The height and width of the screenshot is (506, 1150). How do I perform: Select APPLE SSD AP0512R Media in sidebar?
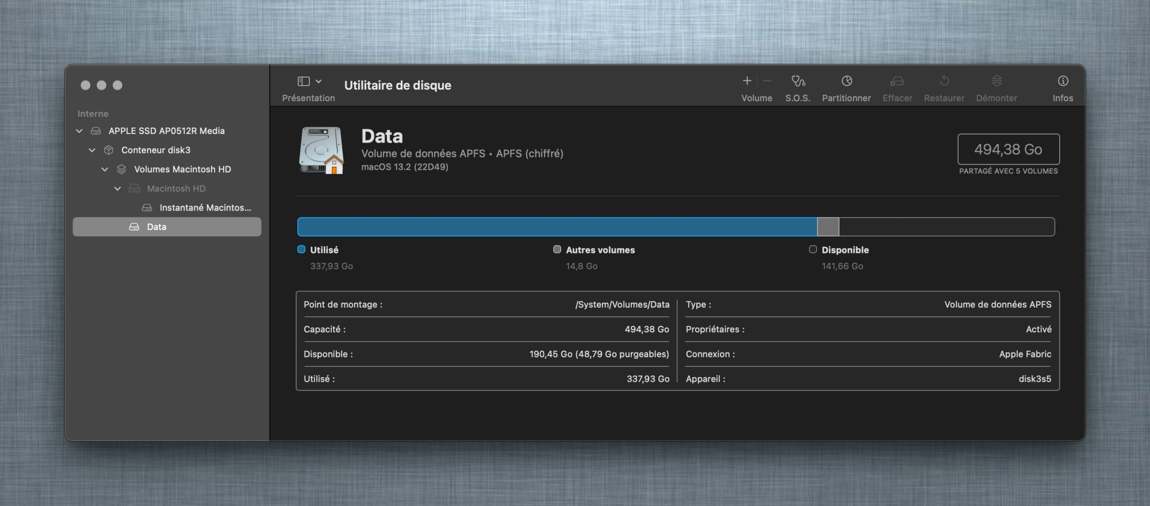click(x=167, y=131)
